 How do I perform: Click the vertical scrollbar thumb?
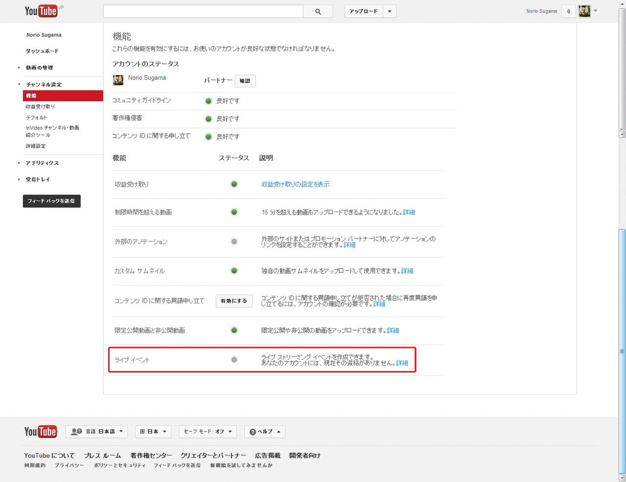pos(622,351)
